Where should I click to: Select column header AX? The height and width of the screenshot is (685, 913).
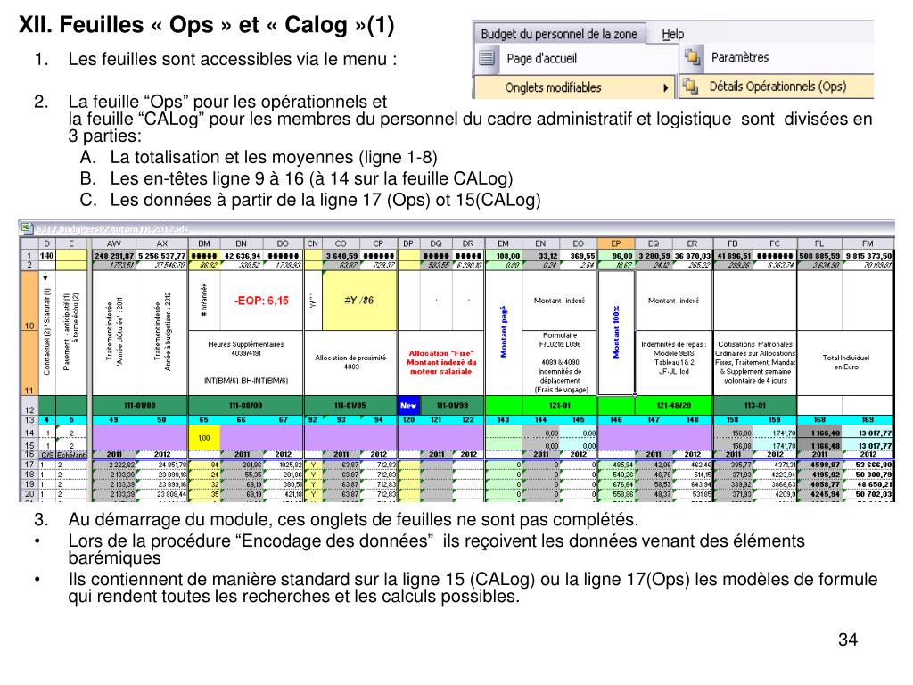162,243
